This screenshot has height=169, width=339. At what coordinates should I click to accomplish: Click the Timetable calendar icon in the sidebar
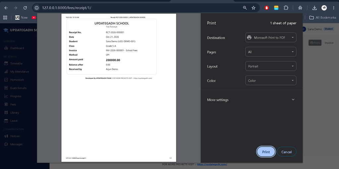tap(6, 63)
